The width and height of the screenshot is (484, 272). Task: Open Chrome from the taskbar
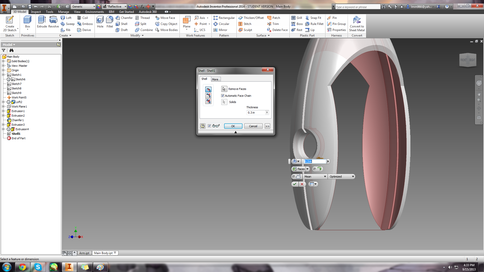(22, 267)
